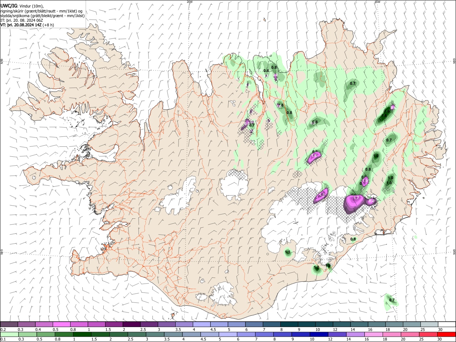Click the 0.4 value on the snow scale
Viewport: 456px width, 342px height.
click(x=38, y=330)
